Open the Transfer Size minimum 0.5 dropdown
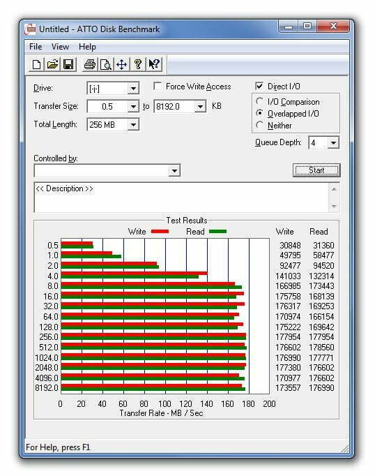 click(x=133, y=107)
